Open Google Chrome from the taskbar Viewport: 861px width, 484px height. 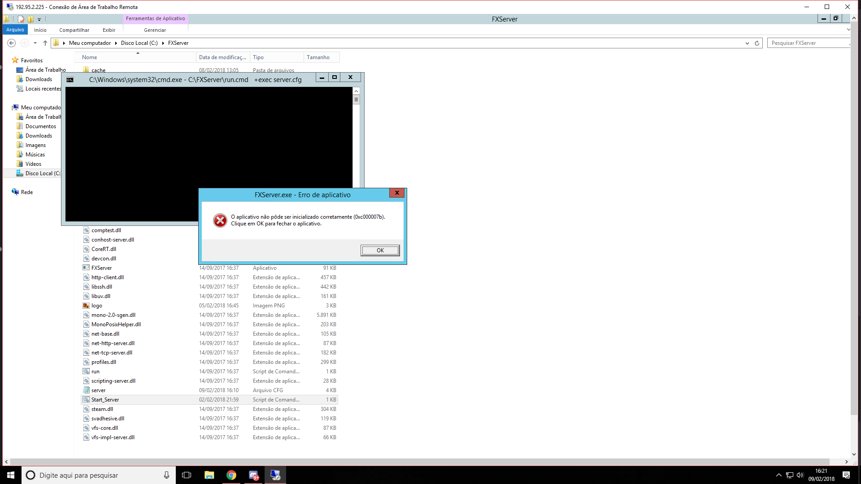(x=231, y=475)
